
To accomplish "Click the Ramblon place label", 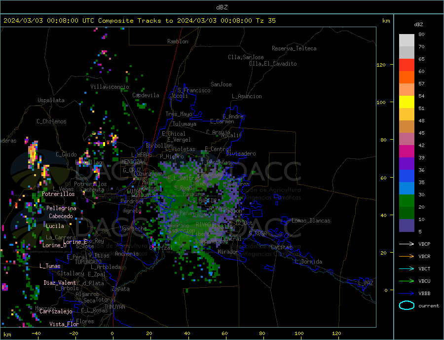I will (x=178, y=41).
